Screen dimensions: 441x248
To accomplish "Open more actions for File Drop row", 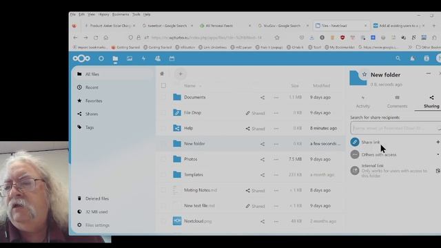I will [276, 113].
